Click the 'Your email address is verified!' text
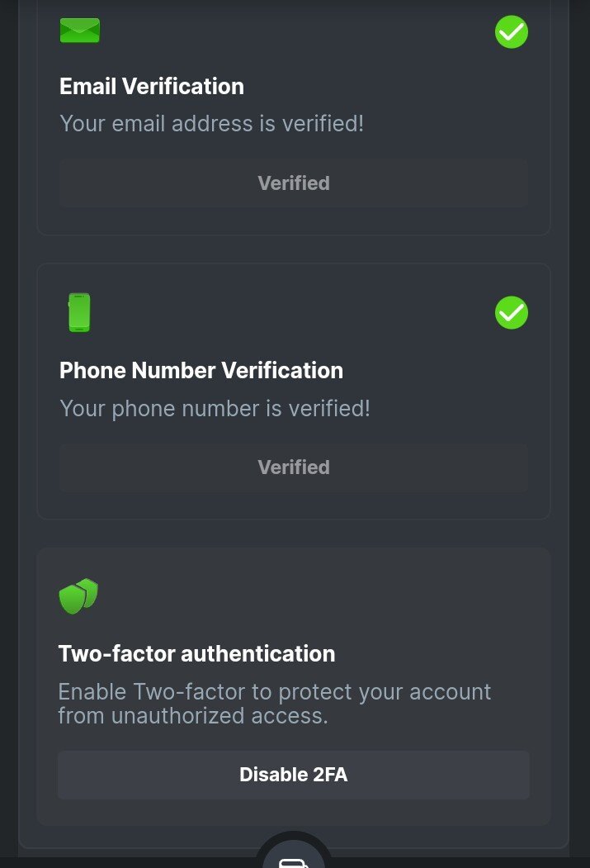The height and width of the screenshot is (868, 590). (212, 124)
